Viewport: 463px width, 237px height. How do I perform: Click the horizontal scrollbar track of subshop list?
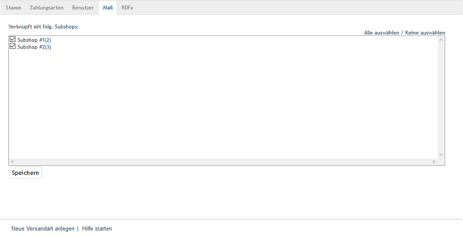(223, 162)
